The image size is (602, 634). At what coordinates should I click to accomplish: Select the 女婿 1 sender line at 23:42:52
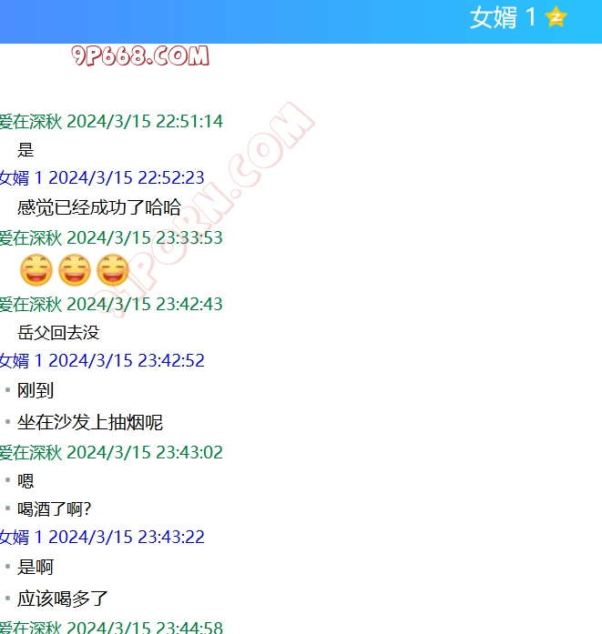click(x=102, y=360)
